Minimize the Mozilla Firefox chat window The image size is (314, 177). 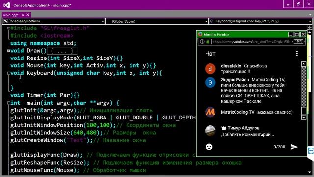pyautogui.click(x=291, y=35)
